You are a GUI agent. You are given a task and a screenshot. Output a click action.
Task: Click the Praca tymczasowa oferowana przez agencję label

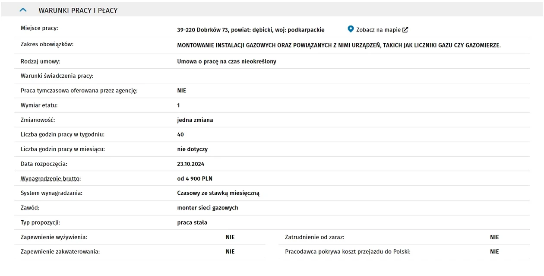[x=79, y=91]
